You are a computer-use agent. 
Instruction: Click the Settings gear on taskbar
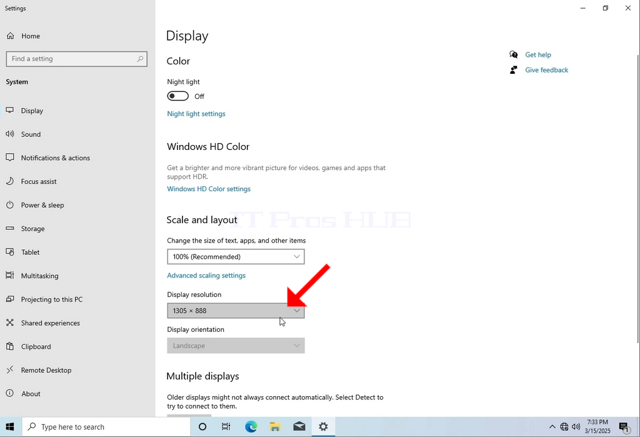point(323,427)
